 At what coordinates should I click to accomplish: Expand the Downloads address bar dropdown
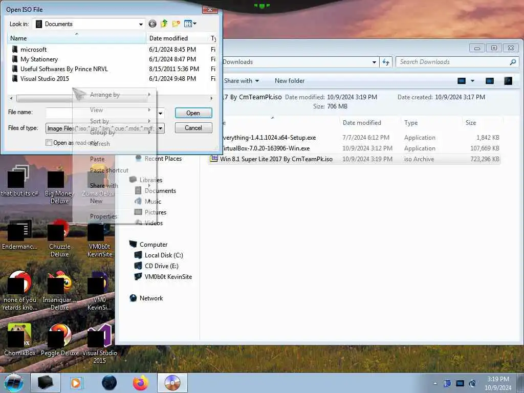pyautogui.click(x=374, y=62)
